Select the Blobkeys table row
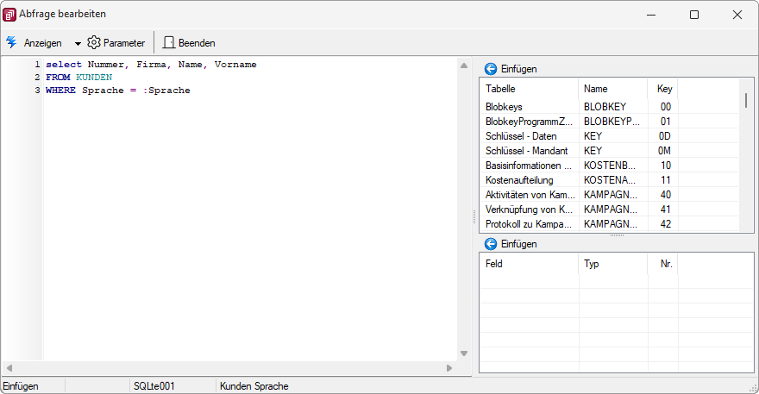The height and width of the screenshot is (394, 759). (x=610, y=107)
